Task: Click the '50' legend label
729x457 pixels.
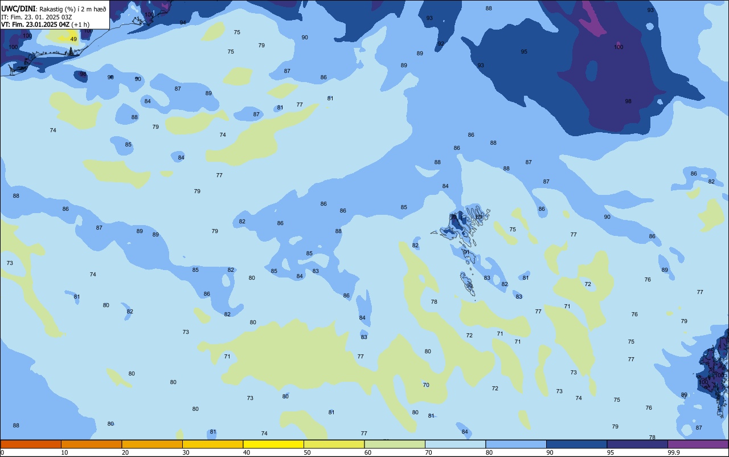Action: pyautogui.click(x=307, y=452)
